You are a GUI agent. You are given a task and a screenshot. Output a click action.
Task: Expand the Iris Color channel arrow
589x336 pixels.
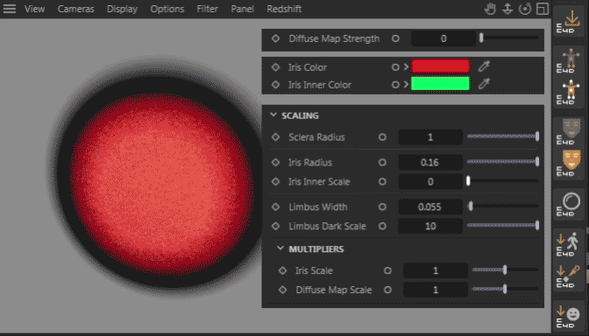406,67
